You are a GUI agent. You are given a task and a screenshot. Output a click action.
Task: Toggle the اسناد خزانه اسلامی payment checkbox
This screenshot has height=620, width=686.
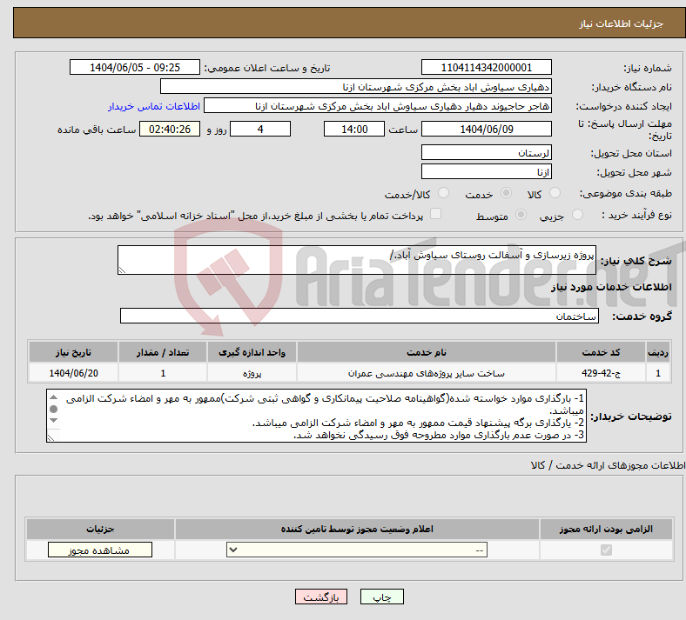pyautogui.click(x=435, y=214)
